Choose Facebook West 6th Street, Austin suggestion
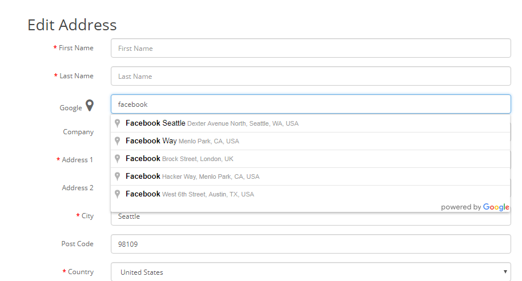Image resolution: width=522 pixels, height=281 pixels. 310,194
